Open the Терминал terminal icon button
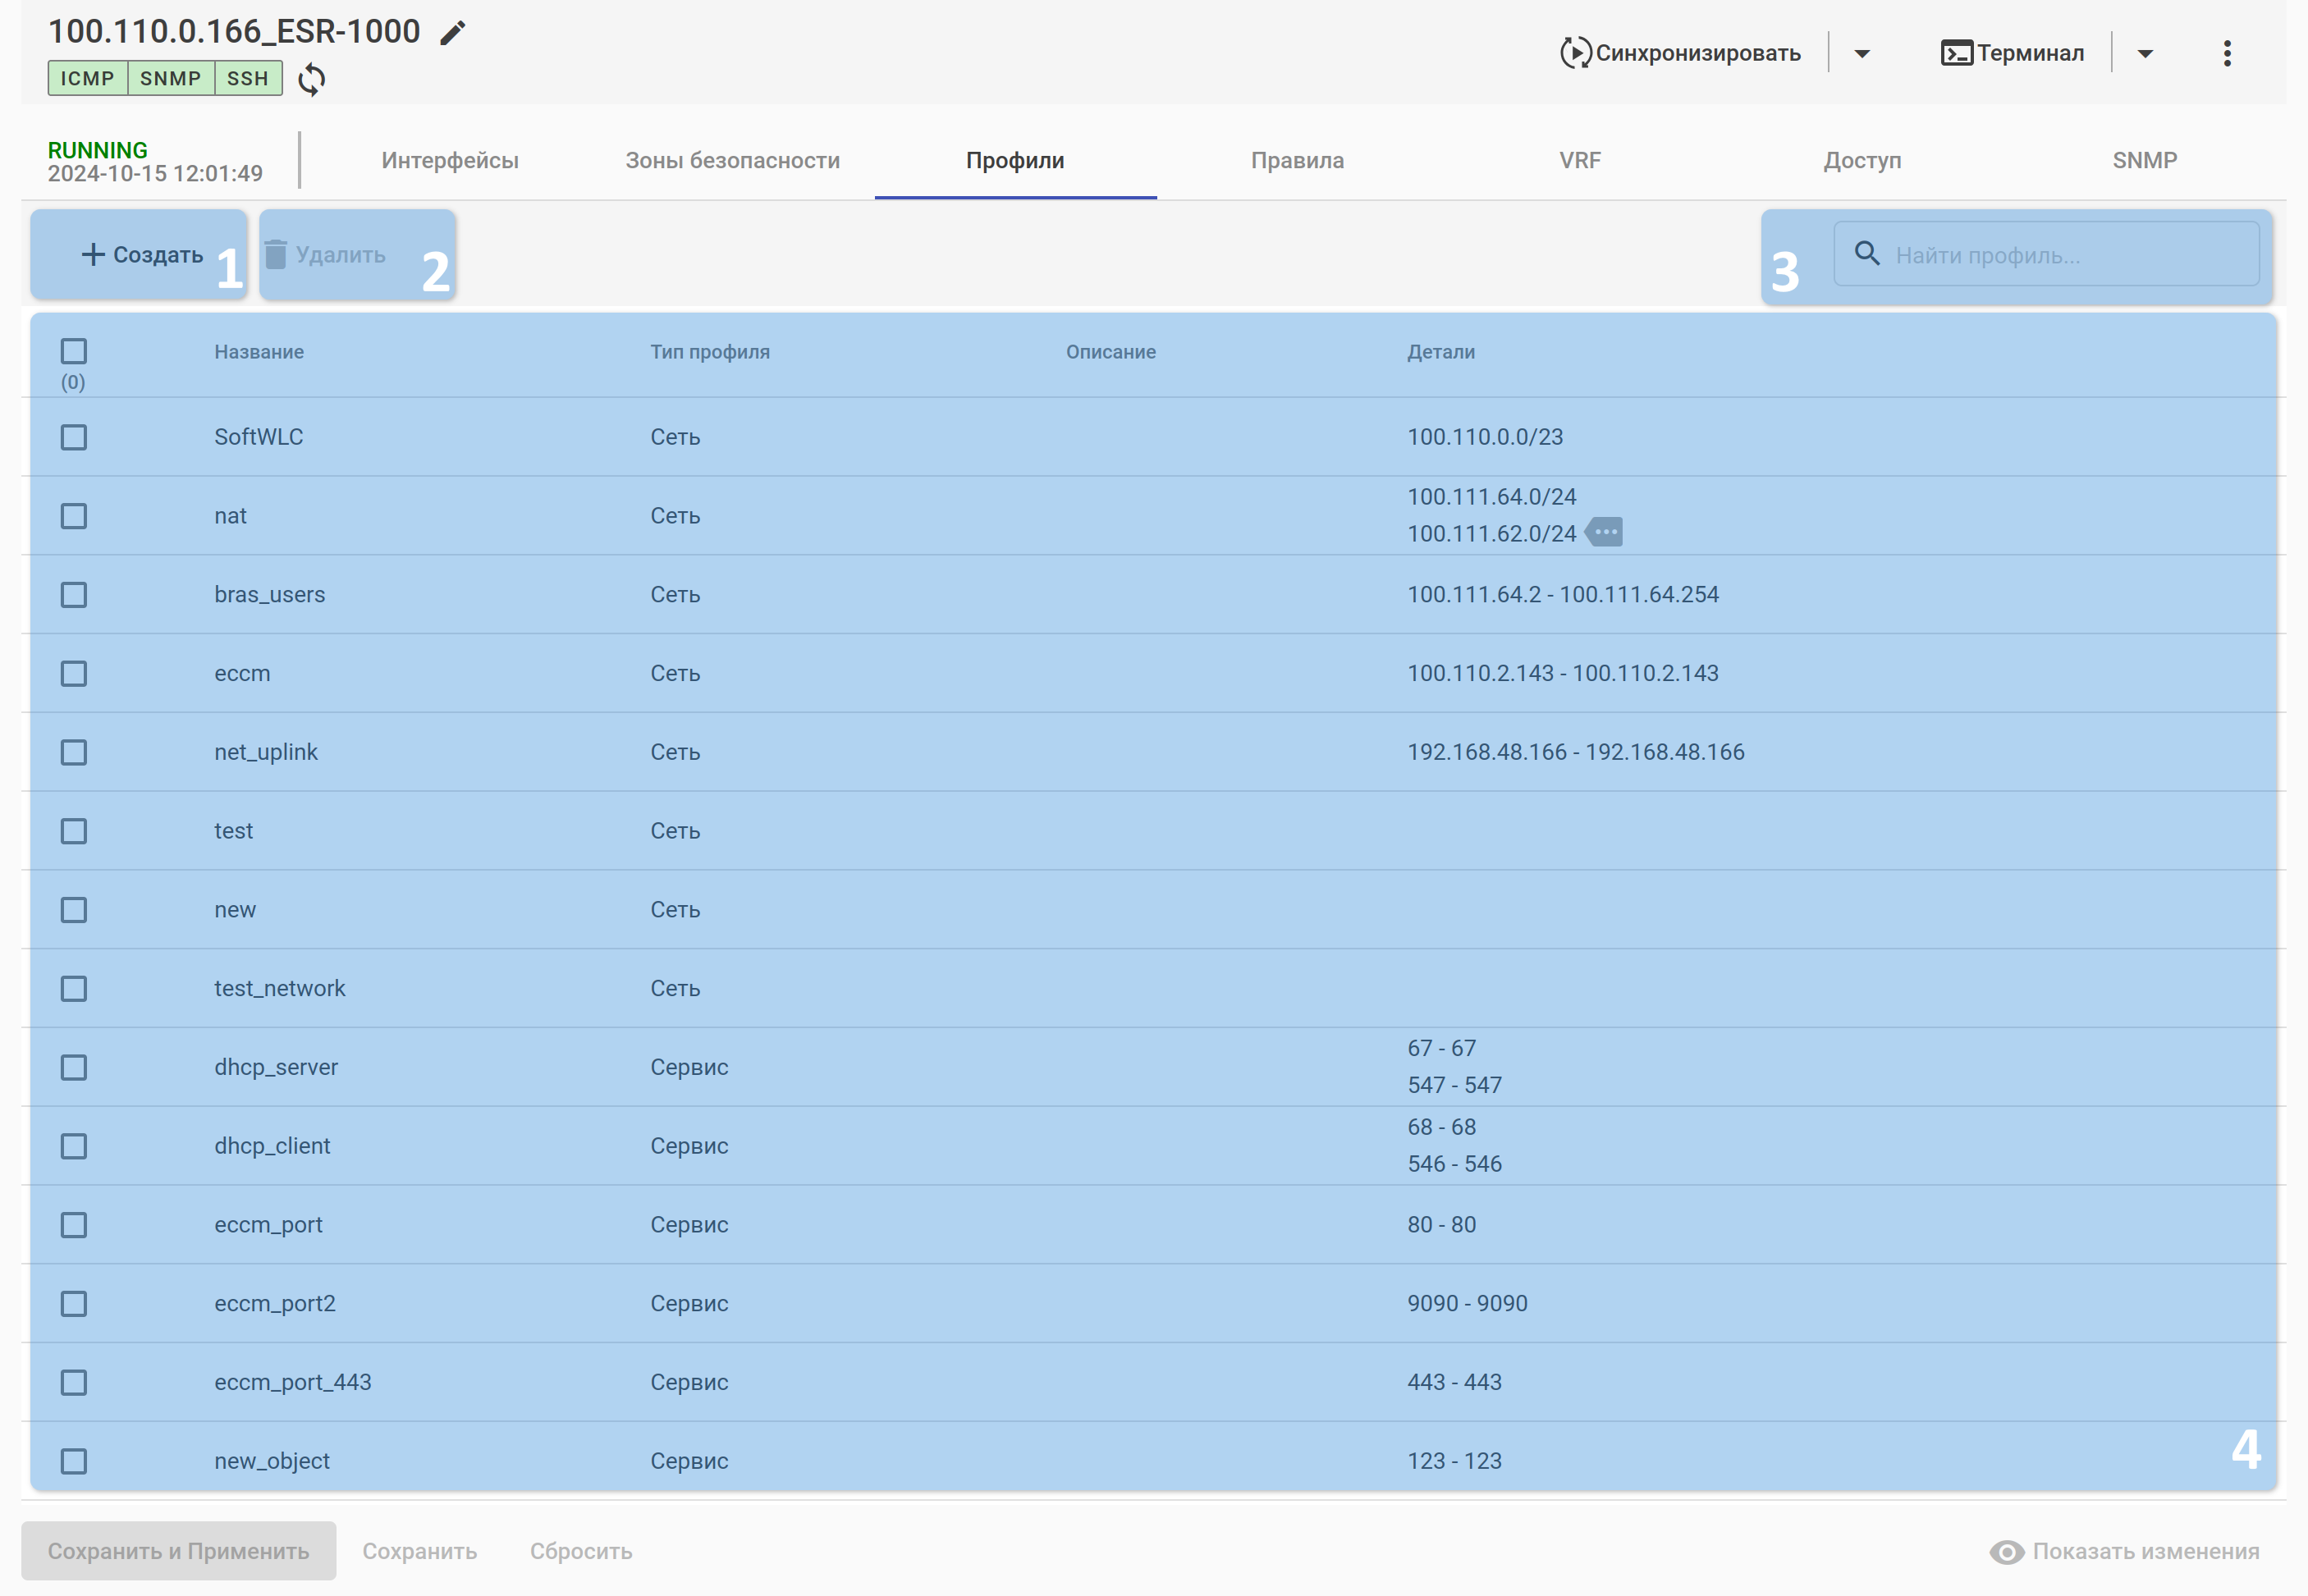The width and height of the screenshot is (2308, 1596). [1956, 53]
